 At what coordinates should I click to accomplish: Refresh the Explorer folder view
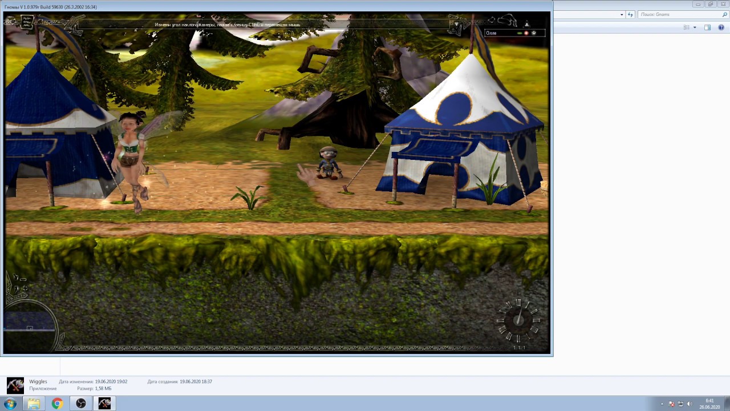click(630, 14)
